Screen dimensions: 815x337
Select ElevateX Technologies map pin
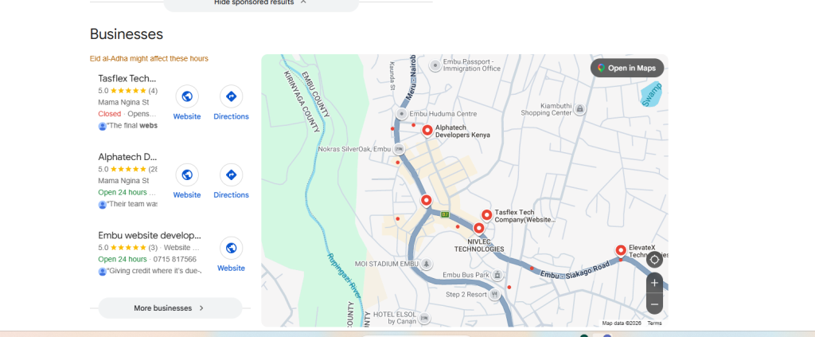click(x=621, y=251)
